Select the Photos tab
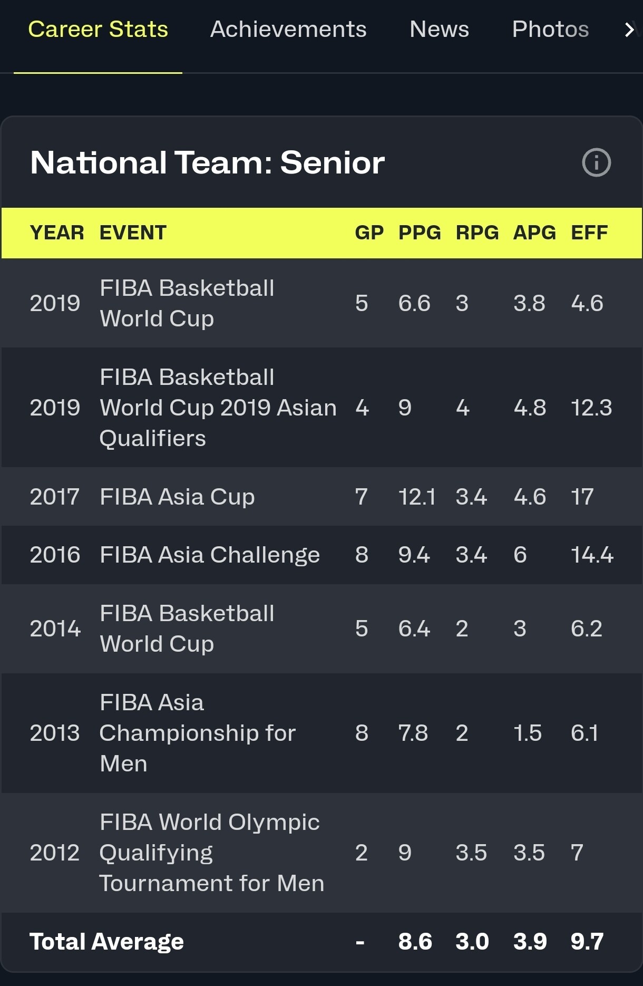Screen dimensions: 643x986 (550, 30)
